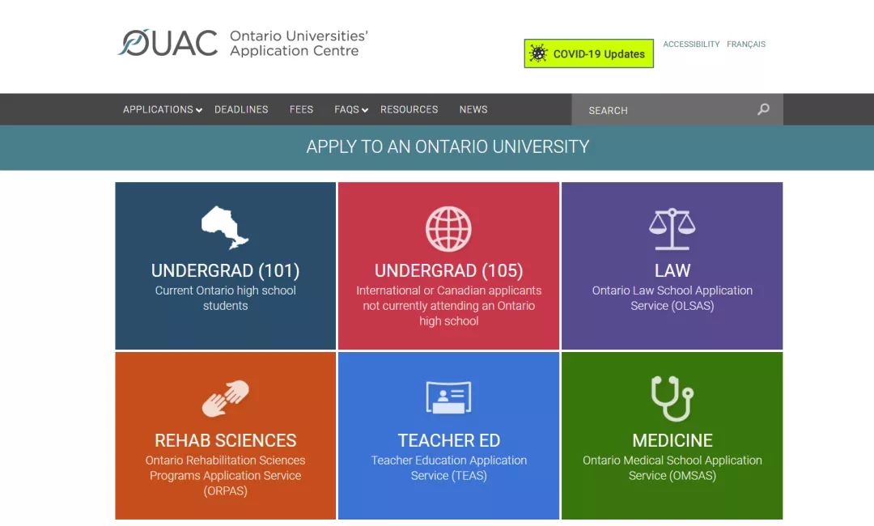Open the Accessibility link

point(691,45)
